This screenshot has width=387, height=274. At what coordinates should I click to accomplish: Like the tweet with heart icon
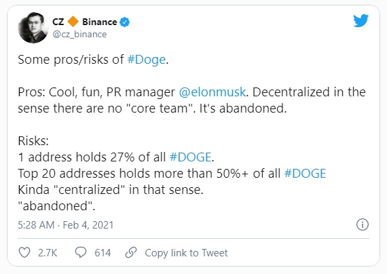(24, 252)
